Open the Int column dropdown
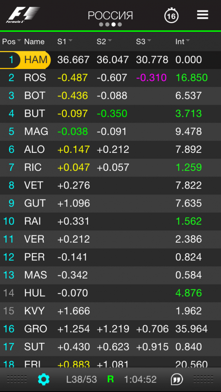Screen dimensions: 221x392 [x=188, y=40]
